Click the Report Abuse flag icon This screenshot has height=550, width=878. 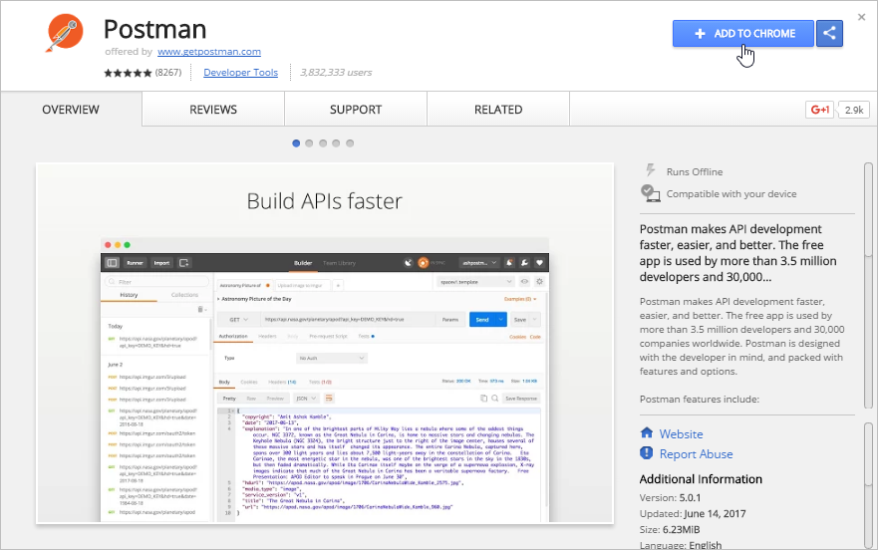(x=647, y=453)
